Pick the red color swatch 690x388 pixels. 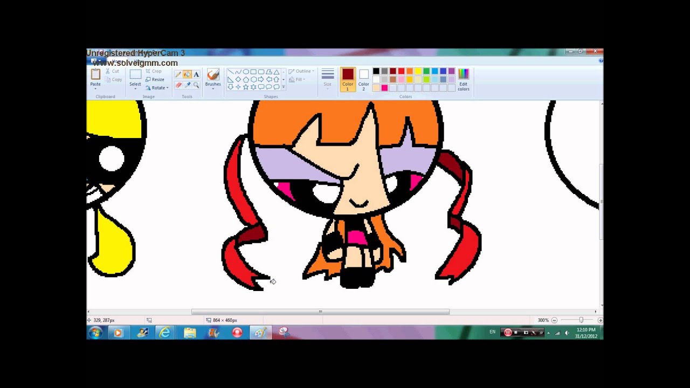click(401, 71)
